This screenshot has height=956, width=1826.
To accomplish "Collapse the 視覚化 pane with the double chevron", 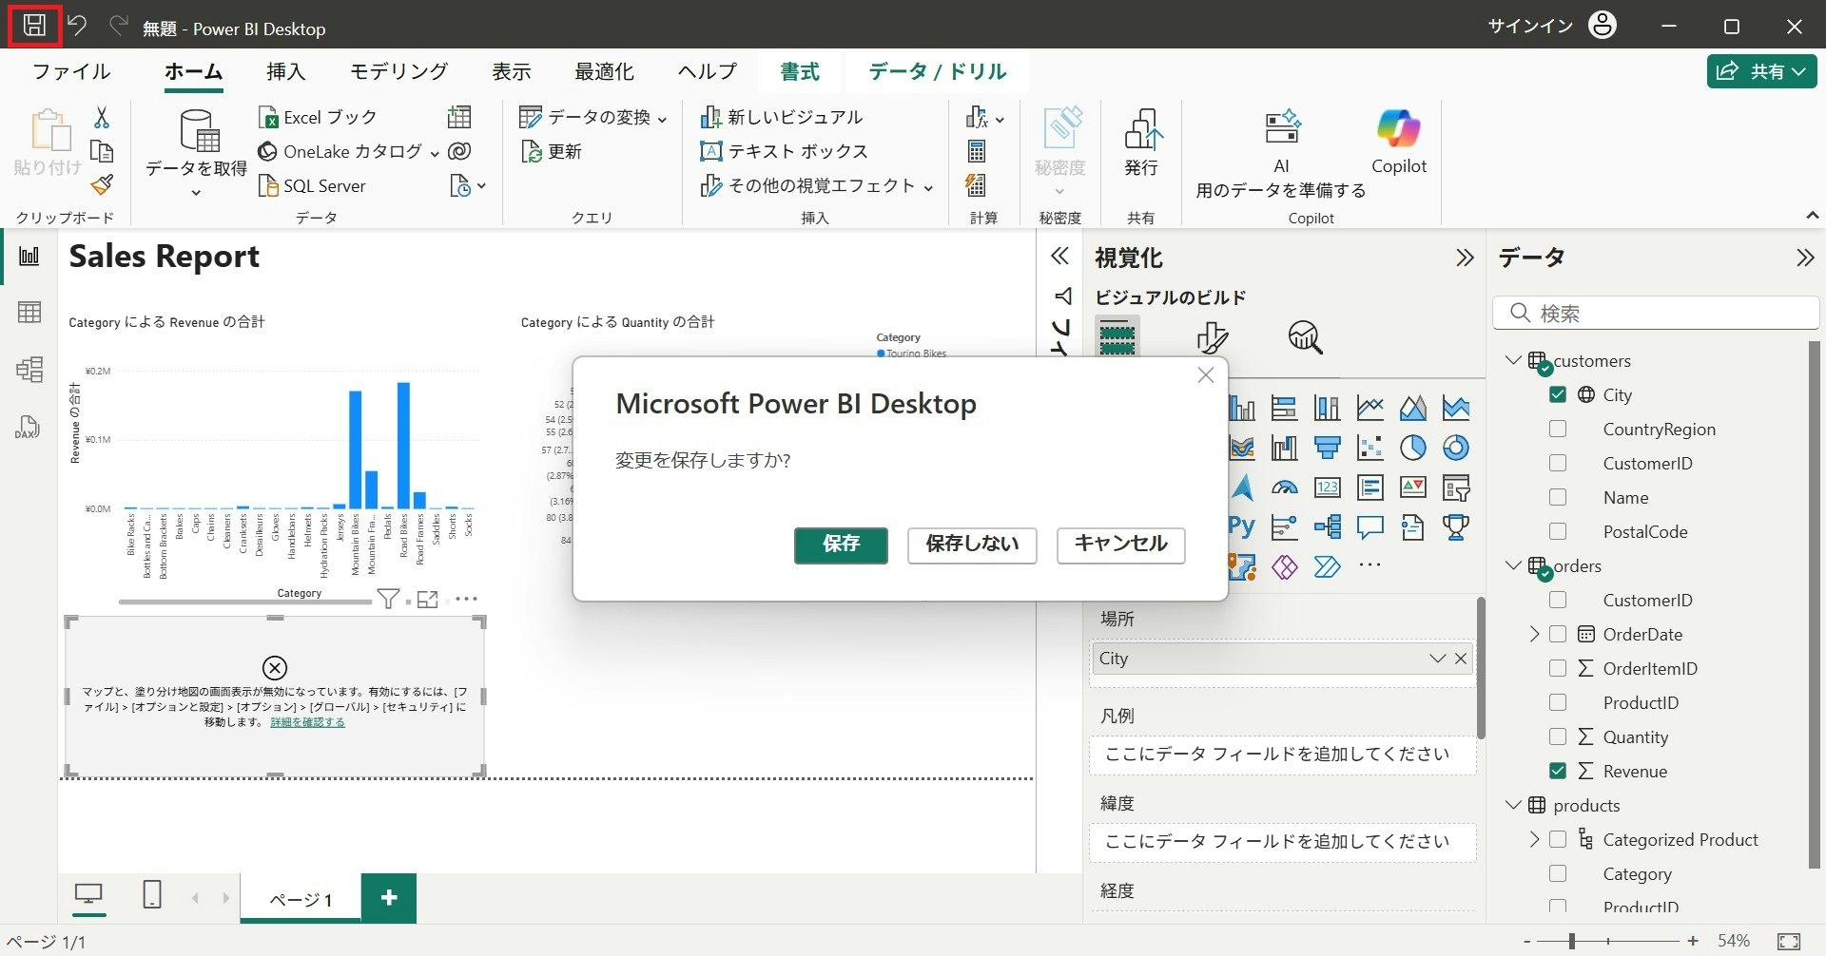I will [1465, 257].
